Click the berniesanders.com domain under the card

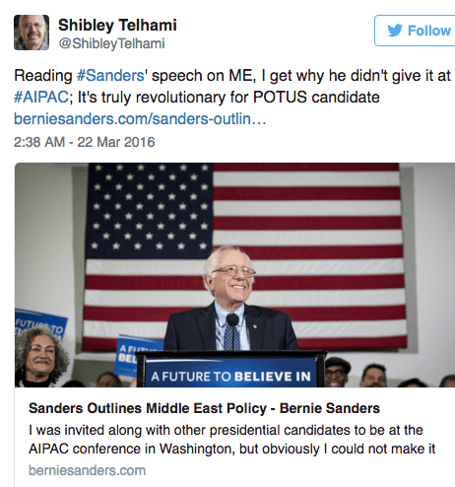coord(87,470)
